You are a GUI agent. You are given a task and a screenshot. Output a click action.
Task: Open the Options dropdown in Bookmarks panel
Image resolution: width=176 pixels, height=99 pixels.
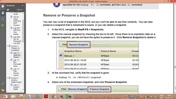pyautogui.click(x=20, y=10)
